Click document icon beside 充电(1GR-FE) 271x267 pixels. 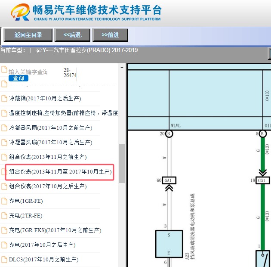click(4, 201)
